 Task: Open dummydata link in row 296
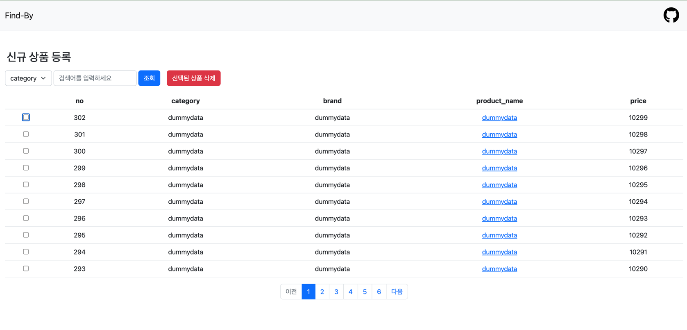(499, 218)
